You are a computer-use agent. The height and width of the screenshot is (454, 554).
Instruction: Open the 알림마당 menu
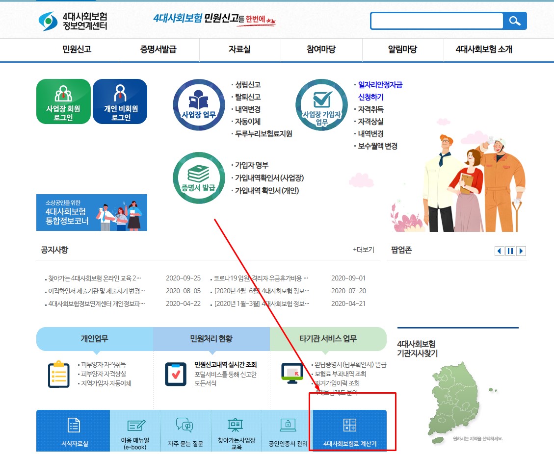(x=403, y=49)
